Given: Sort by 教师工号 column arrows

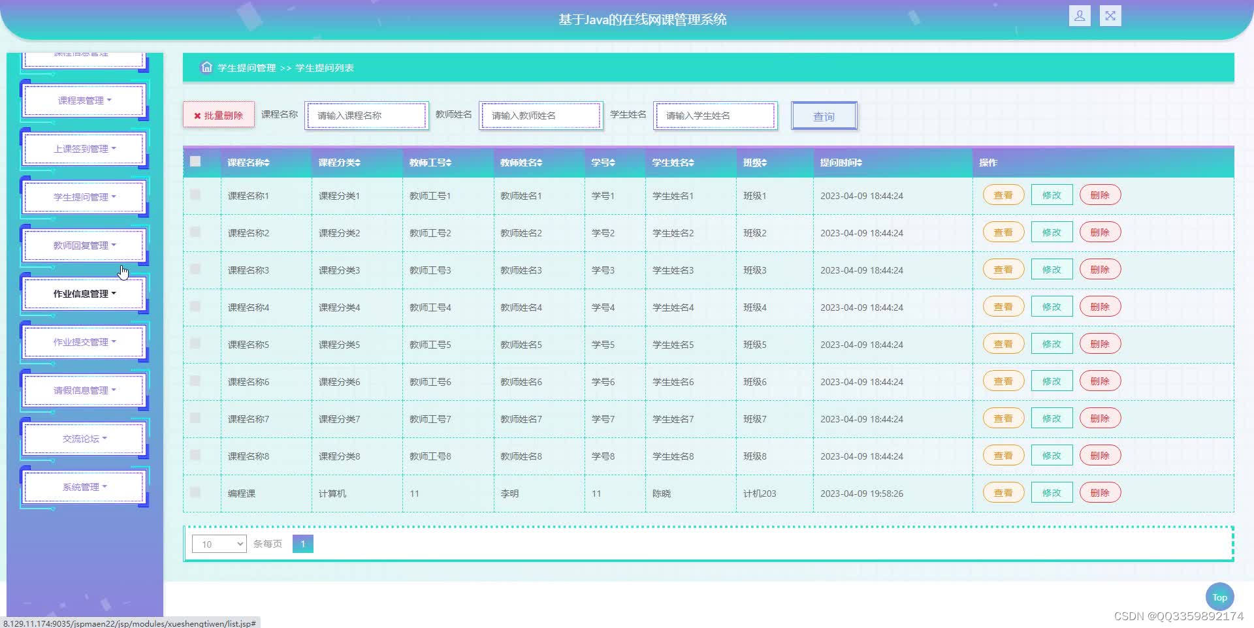Looking at the screenshot, I should pyautogui.click(x=448, y=163).
